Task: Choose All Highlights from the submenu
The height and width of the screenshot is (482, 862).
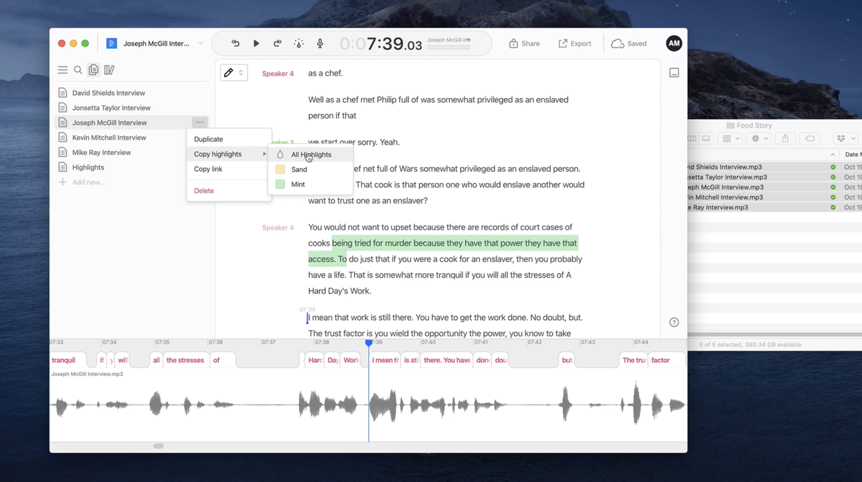Action: pyautogui.click(x=310, y=154)
